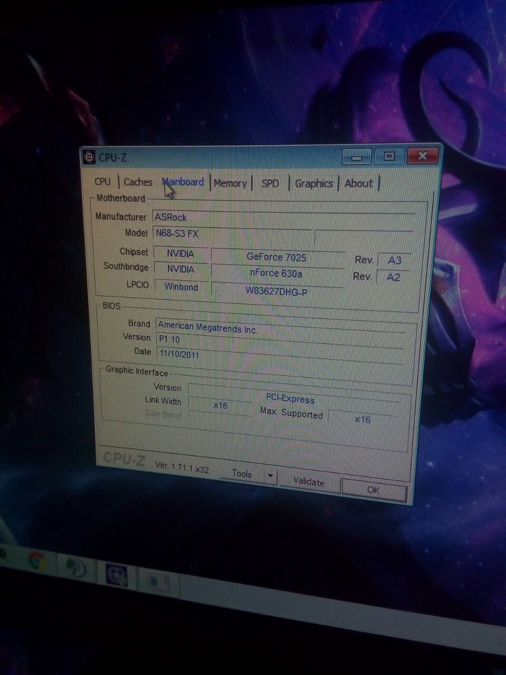Viewport: 506px width, 675px height.
Task: Click the Tools button
Action: click(x=242, y=474)
